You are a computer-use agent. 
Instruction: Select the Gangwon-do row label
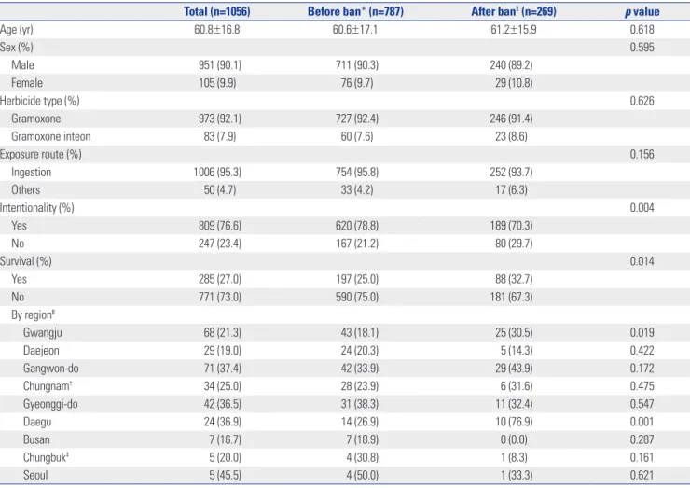point(51,369)
